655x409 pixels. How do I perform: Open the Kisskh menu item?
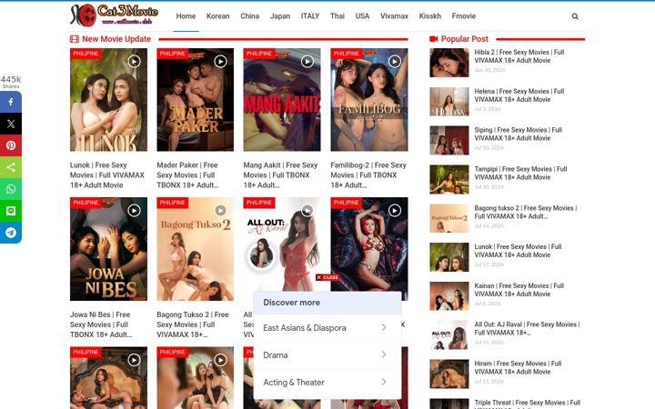coord(430,16)
